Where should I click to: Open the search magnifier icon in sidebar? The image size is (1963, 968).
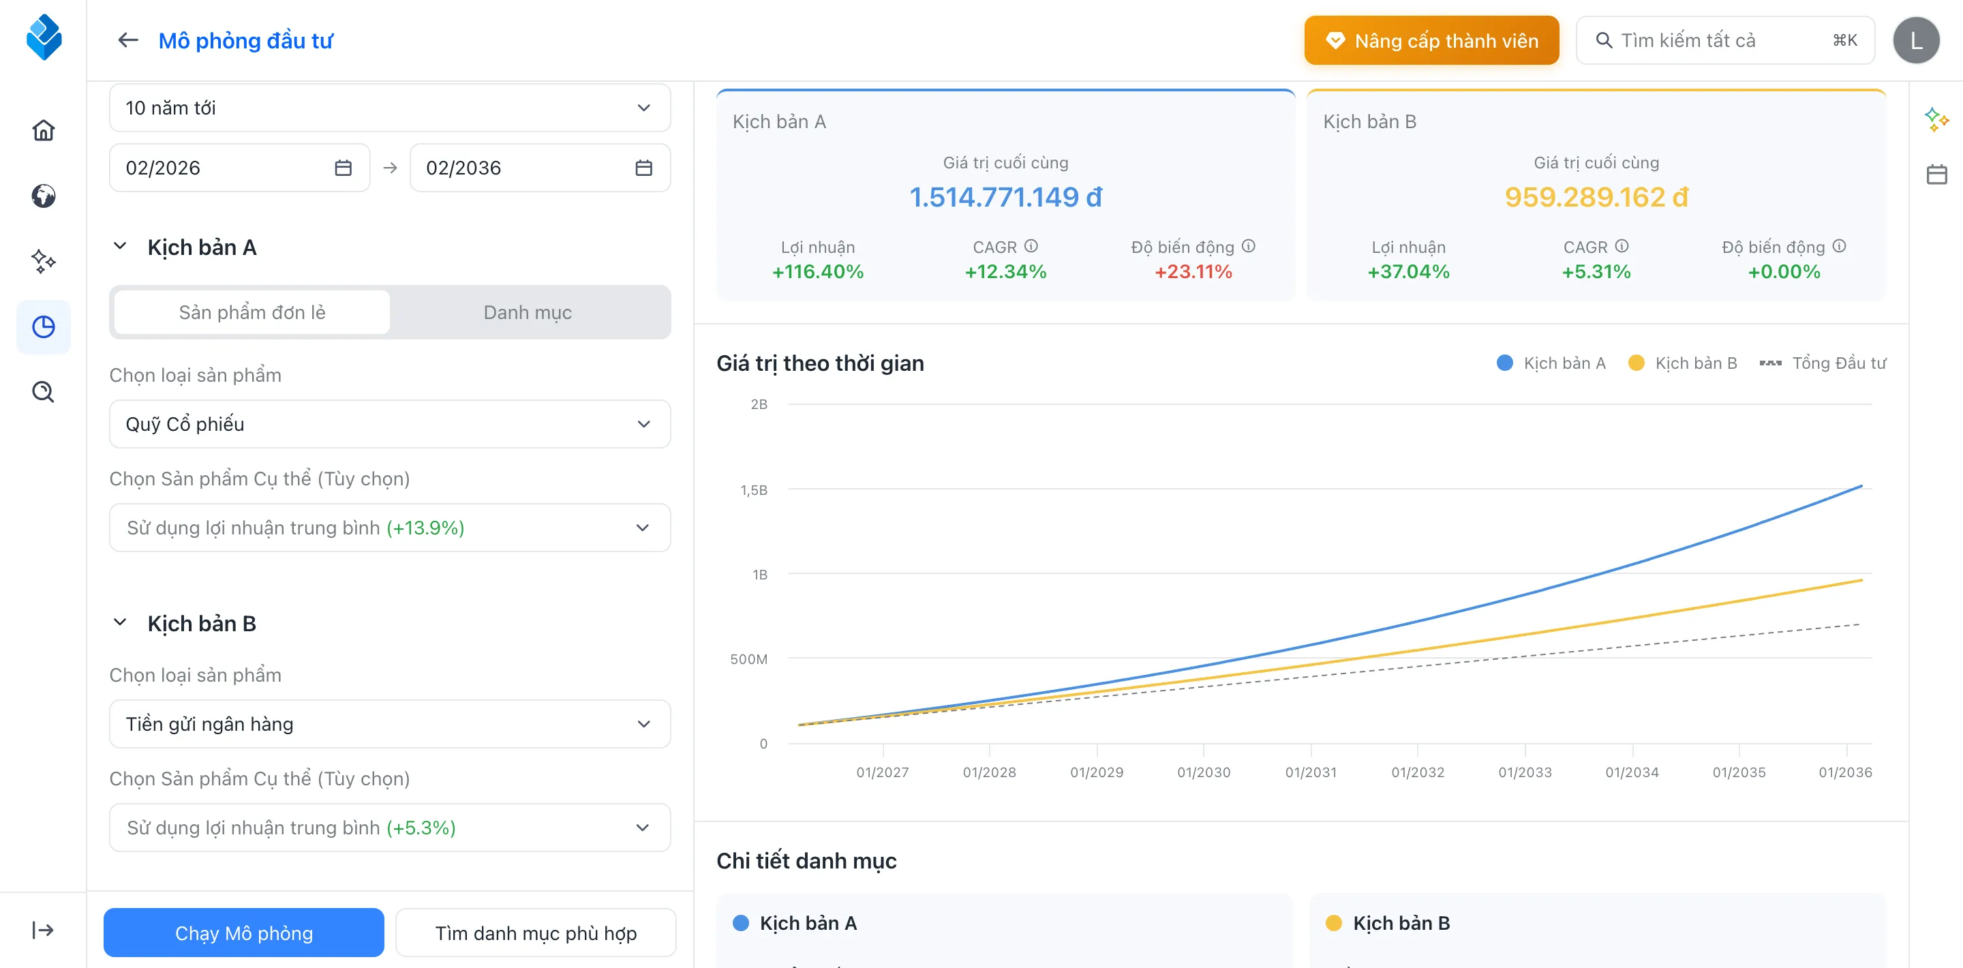[44, 392]
